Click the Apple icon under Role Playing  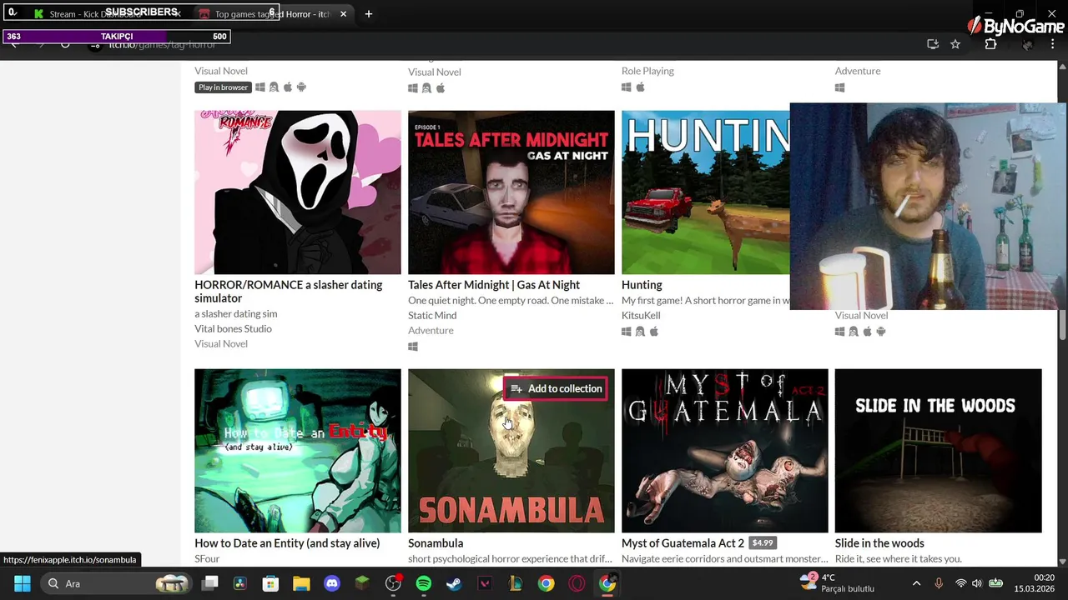tap(641, 87)
